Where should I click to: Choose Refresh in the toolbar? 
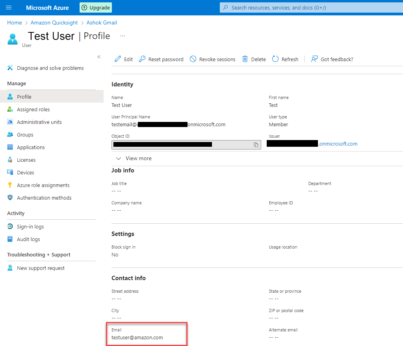(x=285, y=59)
